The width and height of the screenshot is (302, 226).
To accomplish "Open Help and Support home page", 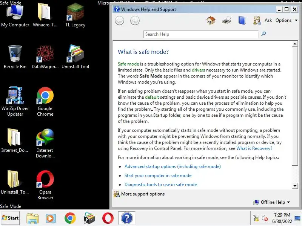I will (x=211, y=20).
